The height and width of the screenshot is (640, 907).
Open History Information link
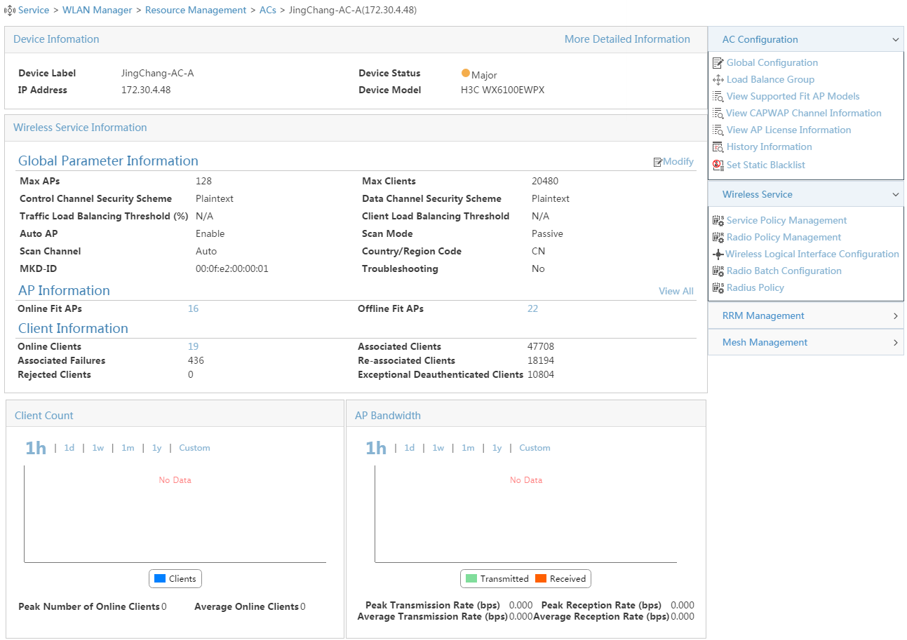click(x=769, y=147)
